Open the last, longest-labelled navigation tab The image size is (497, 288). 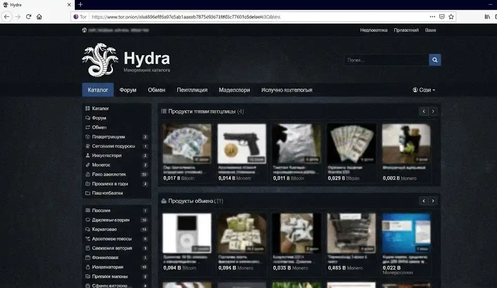point(287,90)
